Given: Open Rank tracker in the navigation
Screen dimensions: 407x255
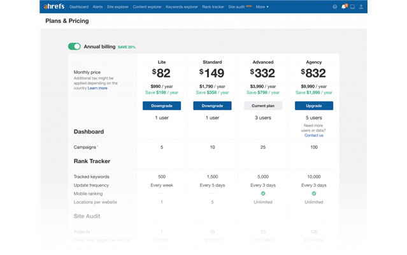Looking at the screenshot, I should click(x=214, y=7).
